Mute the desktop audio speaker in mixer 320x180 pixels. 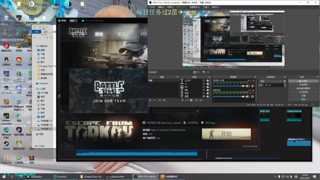click(x=248, y=96)
